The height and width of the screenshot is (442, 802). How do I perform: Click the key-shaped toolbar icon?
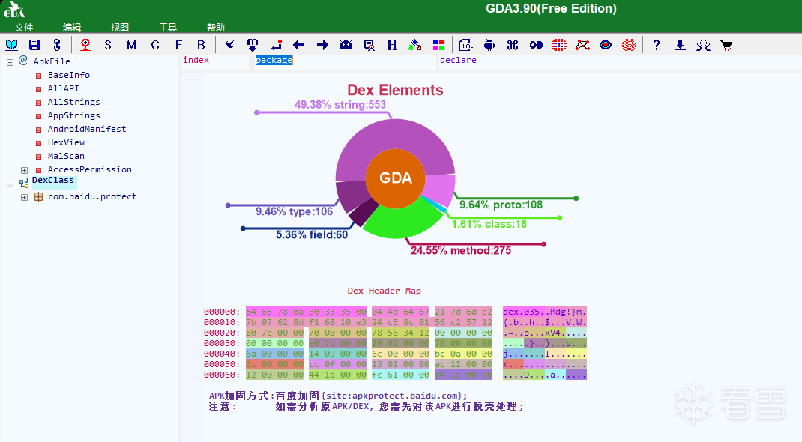[x=536, y=45]
